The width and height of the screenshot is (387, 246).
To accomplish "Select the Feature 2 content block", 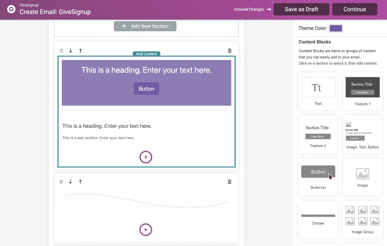I will (318, 134).
